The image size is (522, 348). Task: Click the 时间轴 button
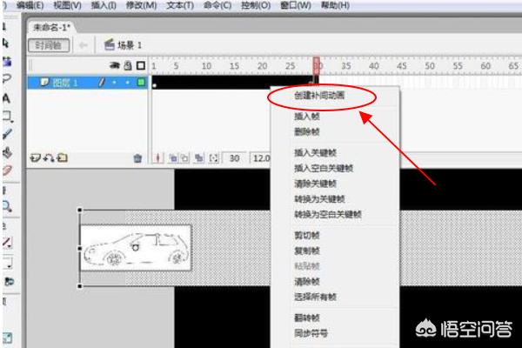click(47, 44)
